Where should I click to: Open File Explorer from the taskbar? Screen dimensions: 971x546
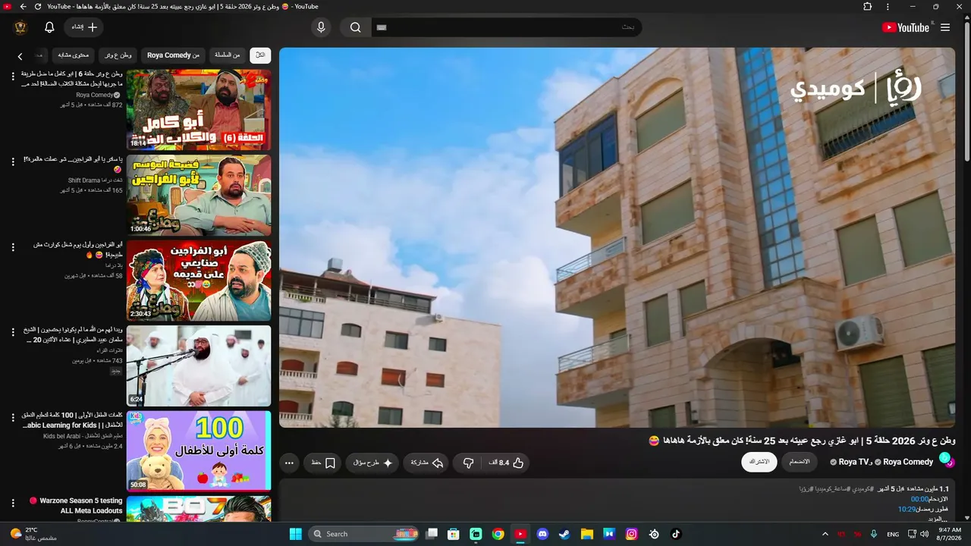(586, 534)
